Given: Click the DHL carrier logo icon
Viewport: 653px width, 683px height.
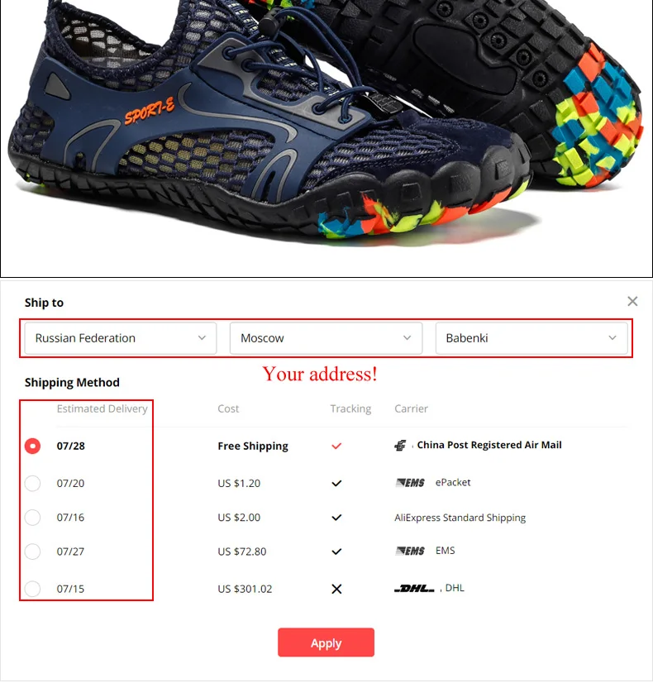Looking at the screenshot, I should click(x=414, y=589).
